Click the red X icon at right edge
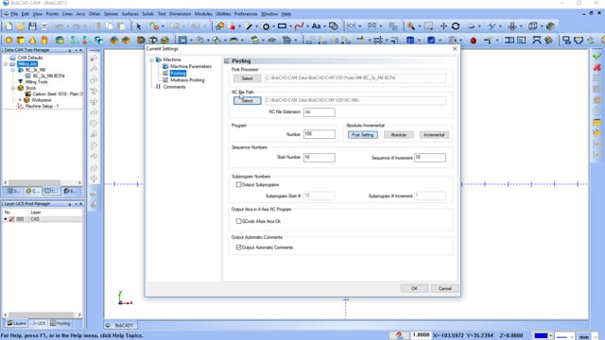 [596, 68]
